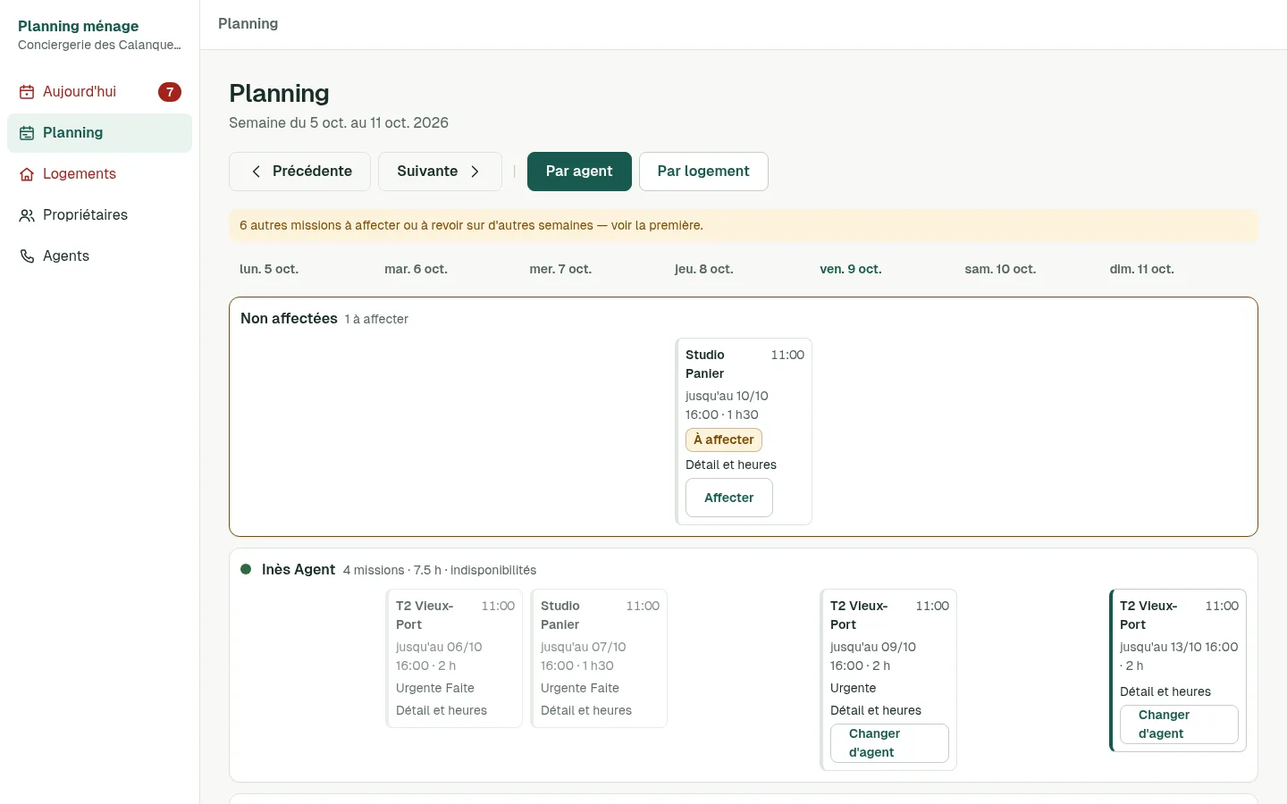Click the 'mer. 7 oct.' day header

click(560, 269)
